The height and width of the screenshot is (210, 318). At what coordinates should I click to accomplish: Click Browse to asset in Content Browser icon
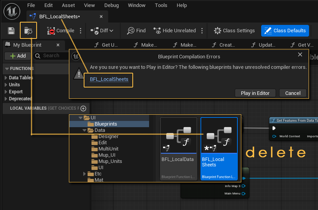[28, 31]
